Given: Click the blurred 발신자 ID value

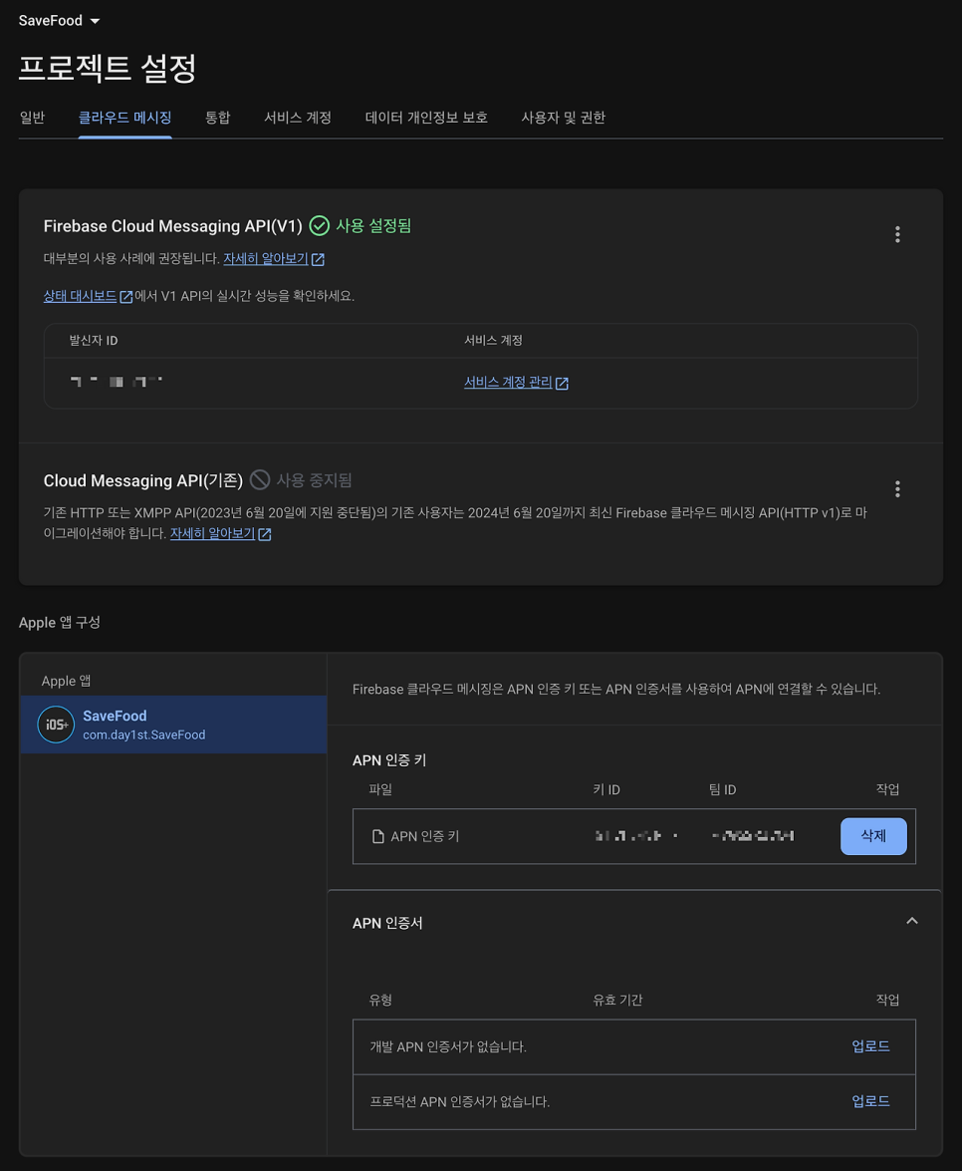Looking at the screenshot, I should pos(116,382).
